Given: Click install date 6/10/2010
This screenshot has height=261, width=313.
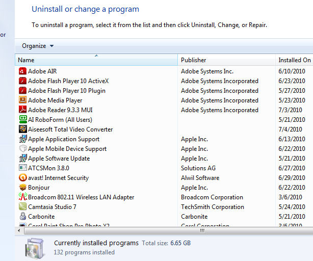Looking at the screenshot, I should (292, 71).
